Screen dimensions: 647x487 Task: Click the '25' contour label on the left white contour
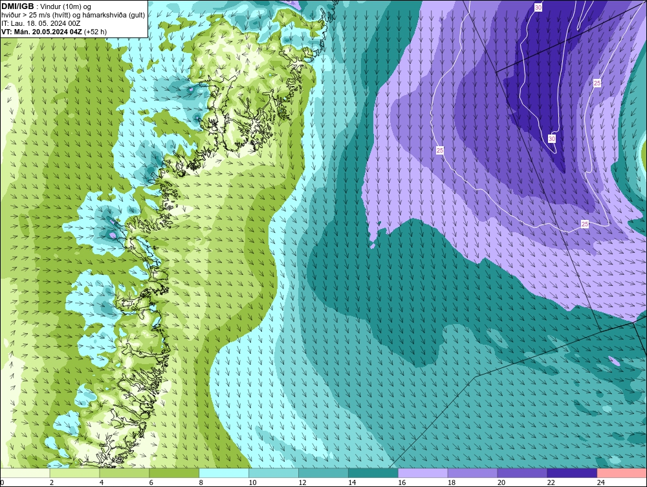point(440,151)
